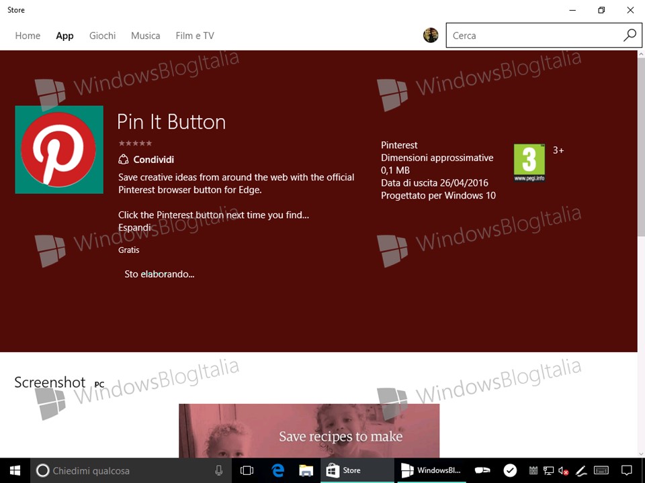
Task: Click the magnifying glass search icon
Action: pyautogui.click(x=630, y=36)
